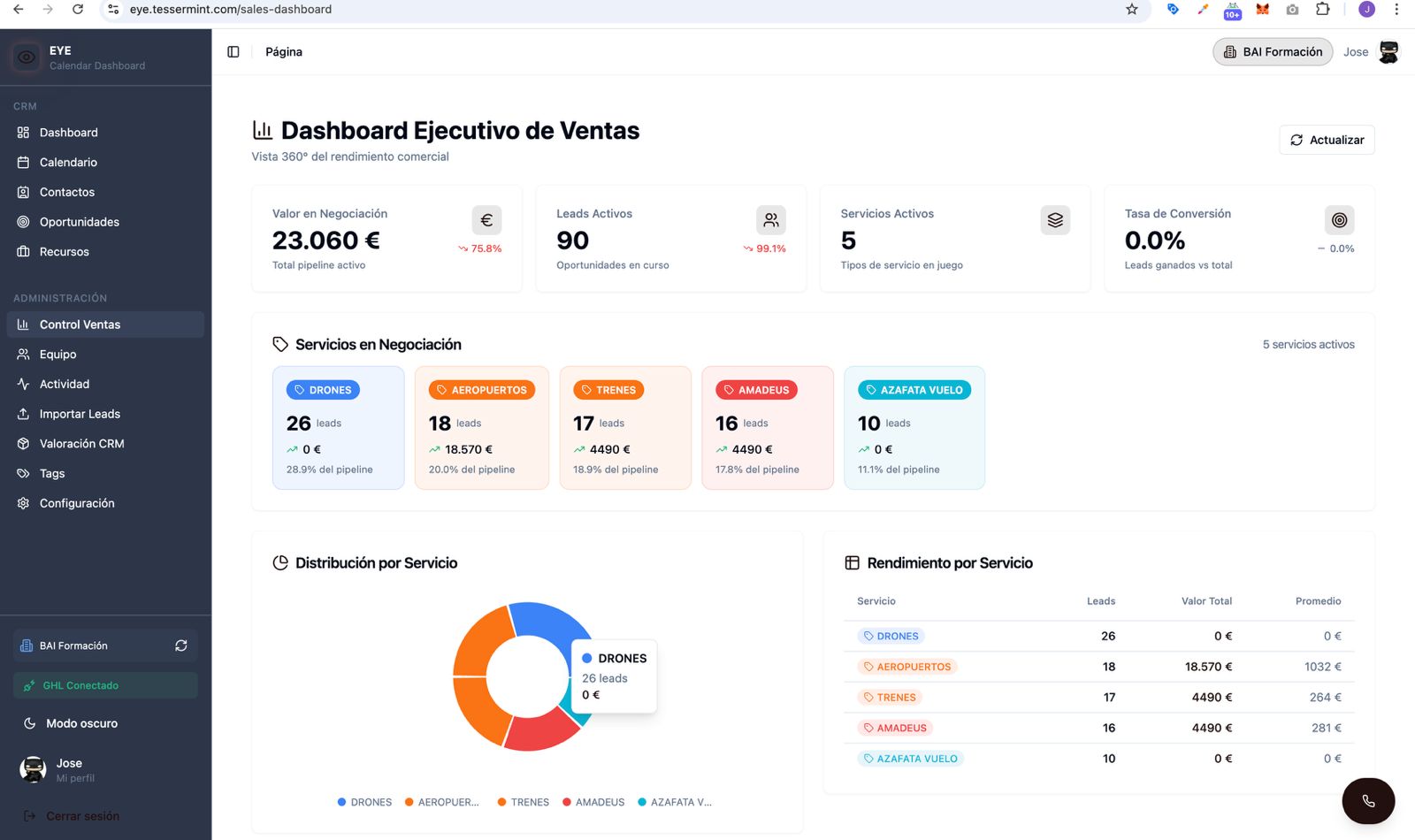Image resolution: width=1415 pixels, height=840 pixels.
Task: Open the Dashboard menu item
Action: pos(106,133)
